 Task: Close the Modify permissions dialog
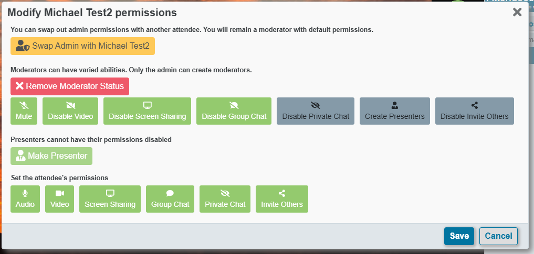(517, 12)
